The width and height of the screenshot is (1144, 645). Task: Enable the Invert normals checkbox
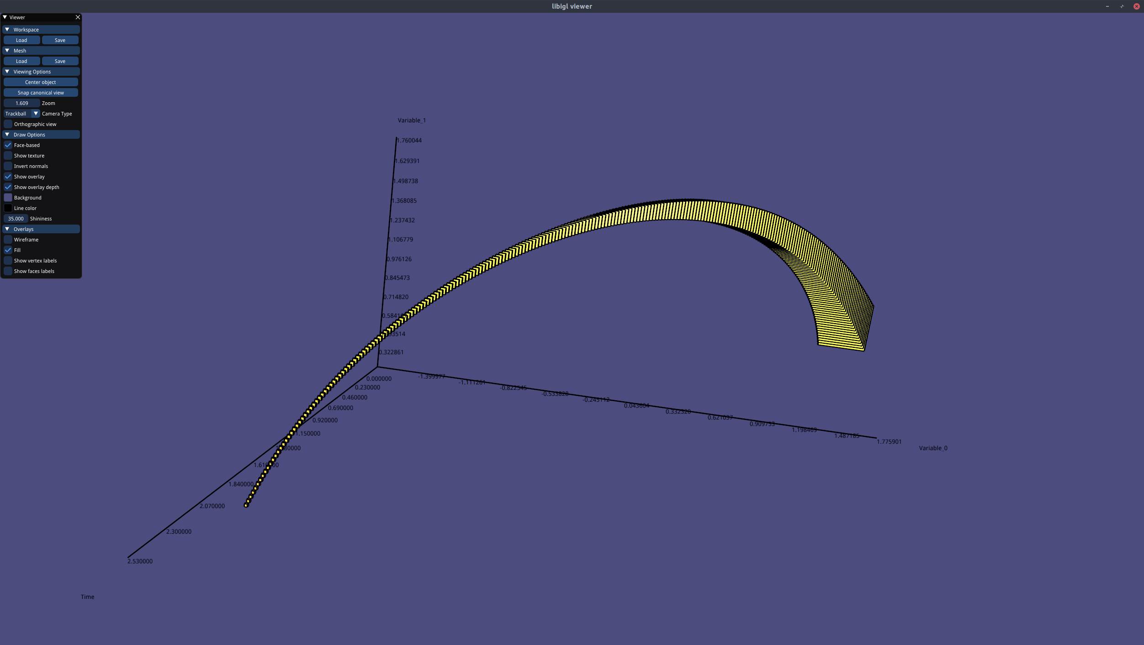(8, 166)
